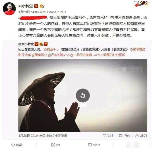Open the @行走的禅文化 mention link

[x=58, y=55]
